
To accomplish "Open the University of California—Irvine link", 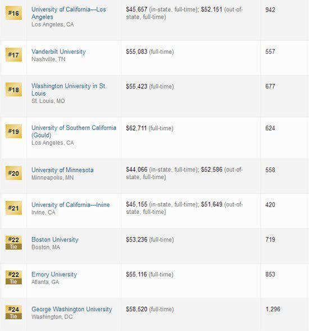I will point(71,205).
